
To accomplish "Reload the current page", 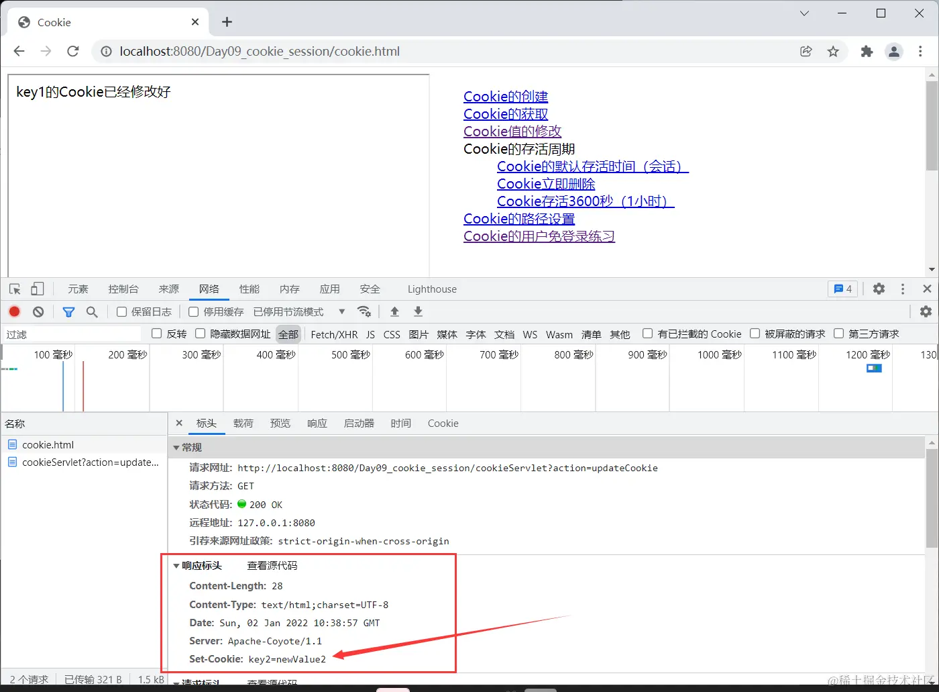I will click(73, 52).
